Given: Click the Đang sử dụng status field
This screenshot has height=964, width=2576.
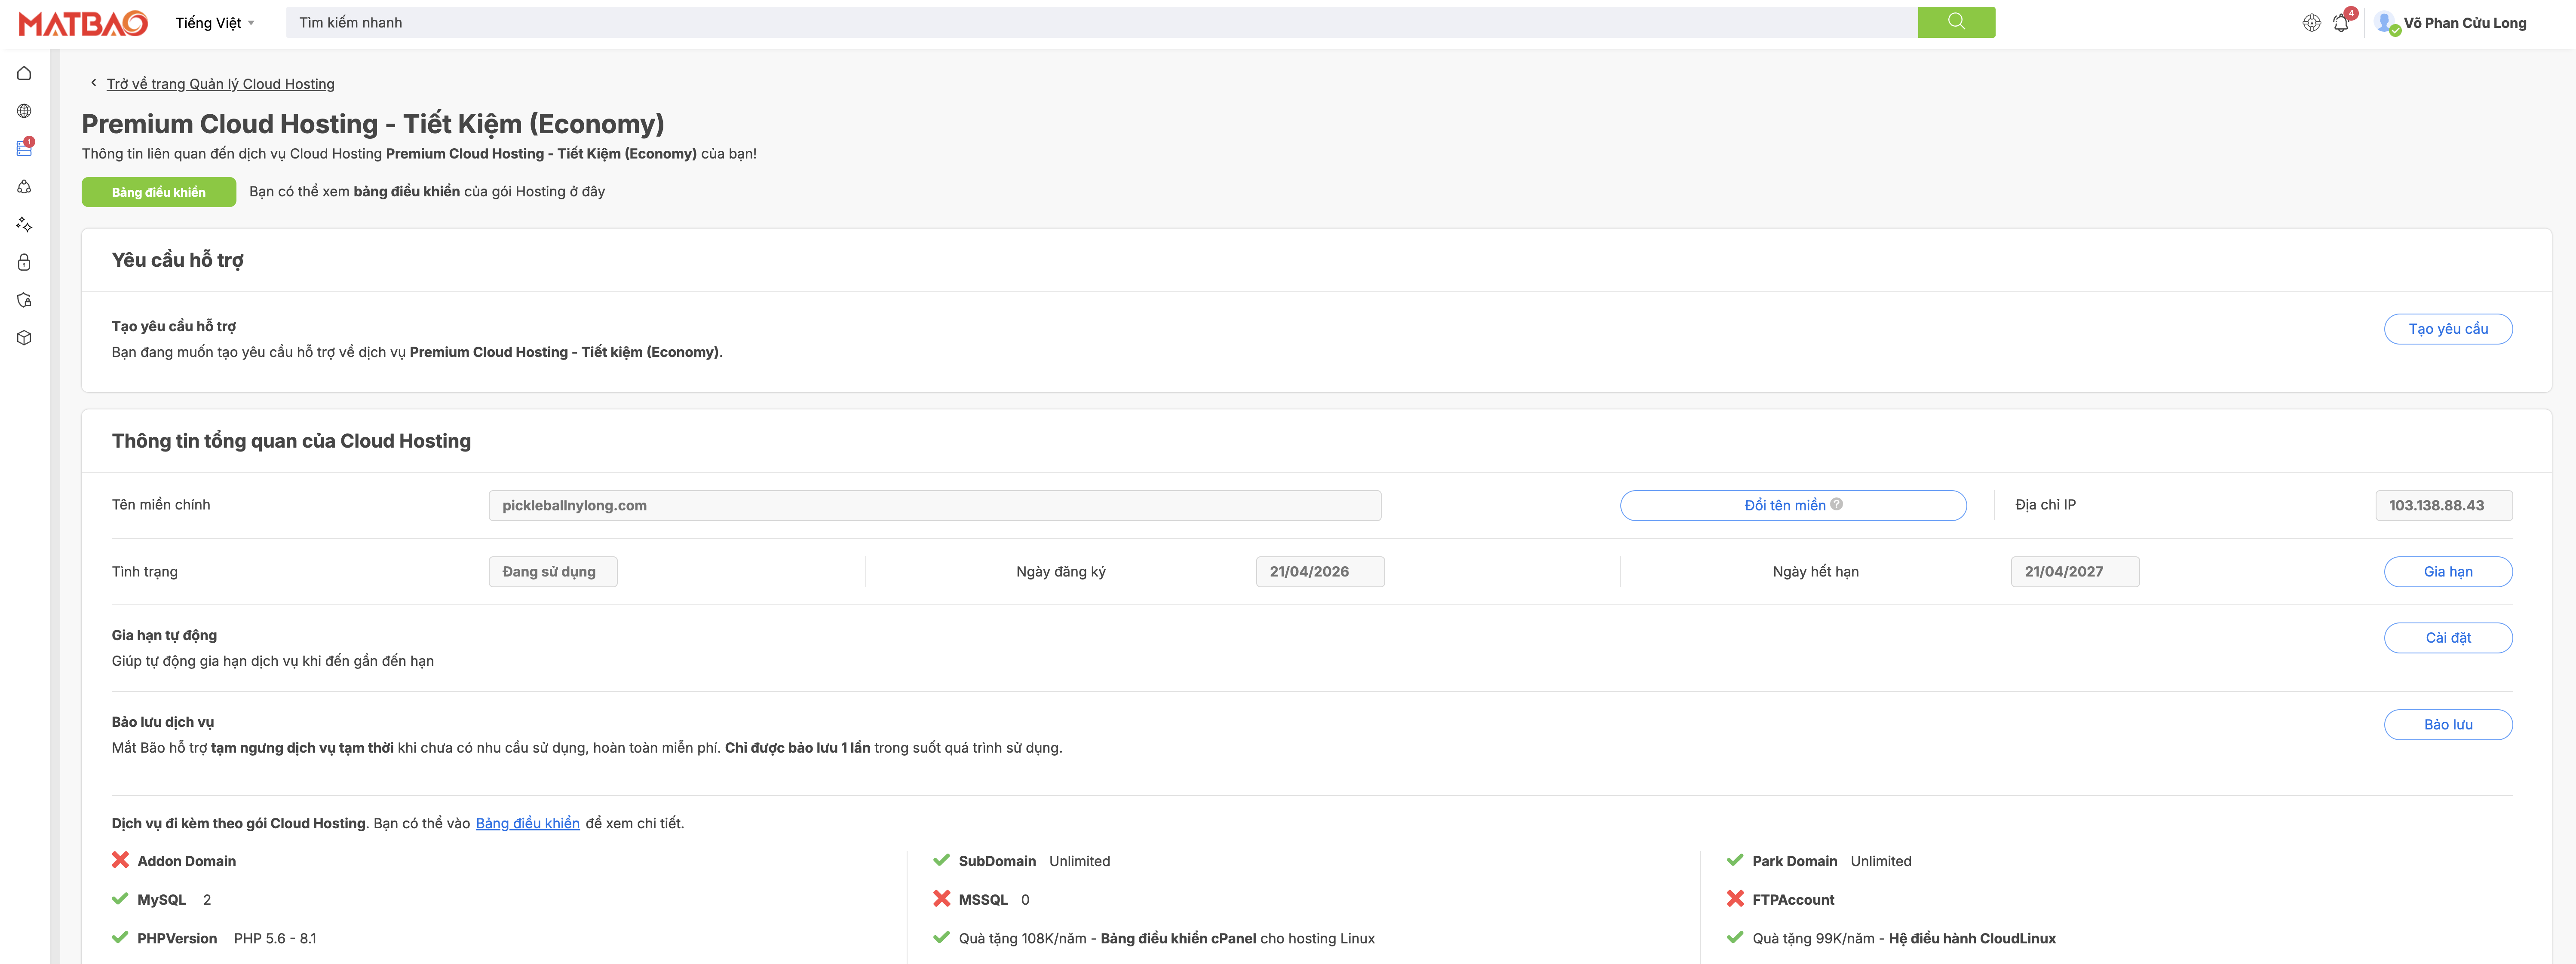Looking at the screenshot, I should coord(553,571).
